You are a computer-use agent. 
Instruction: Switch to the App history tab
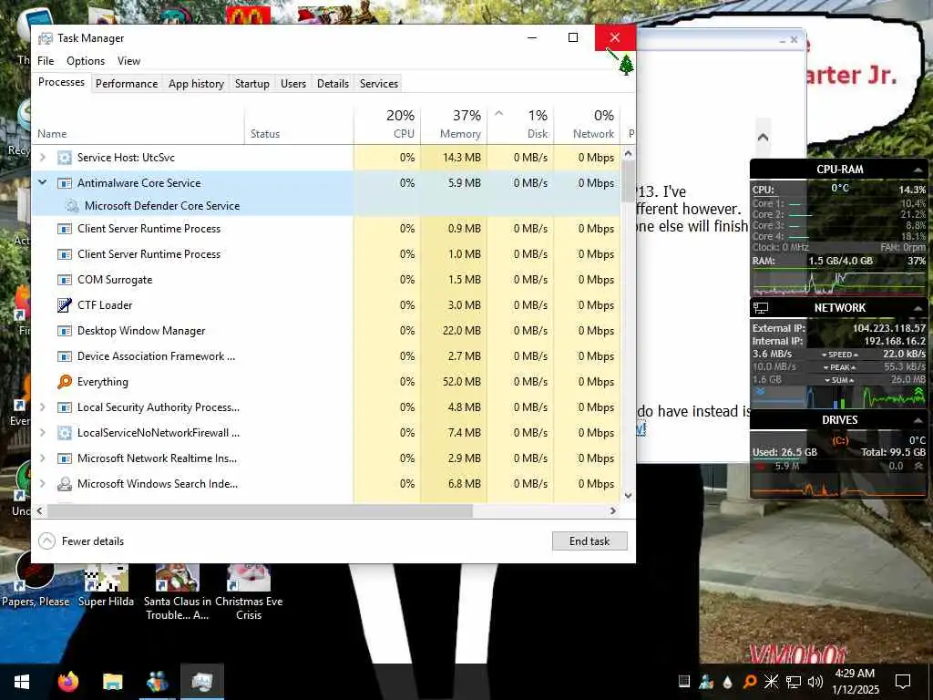tap(197, 84)
